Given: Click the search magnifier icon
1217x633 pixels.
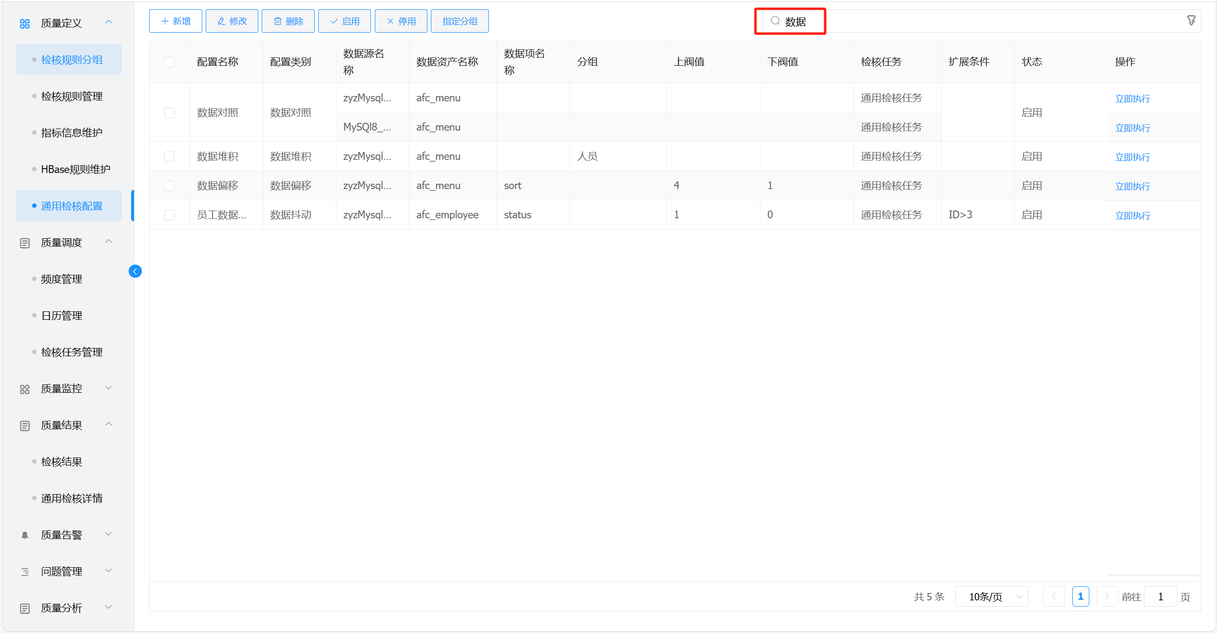Looking at the screenshot, I should click(x=775, y=21).
